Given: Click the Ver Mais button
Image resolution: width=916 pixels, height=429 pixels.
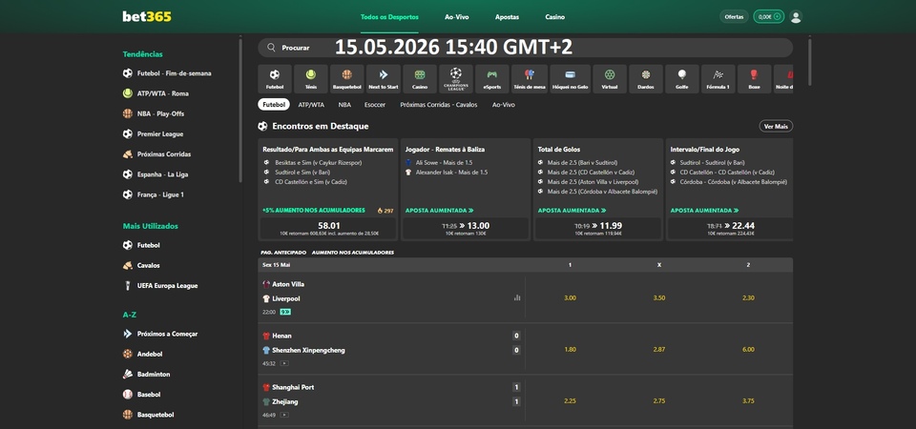Looking at the screenshot, I should coord(776,126).
